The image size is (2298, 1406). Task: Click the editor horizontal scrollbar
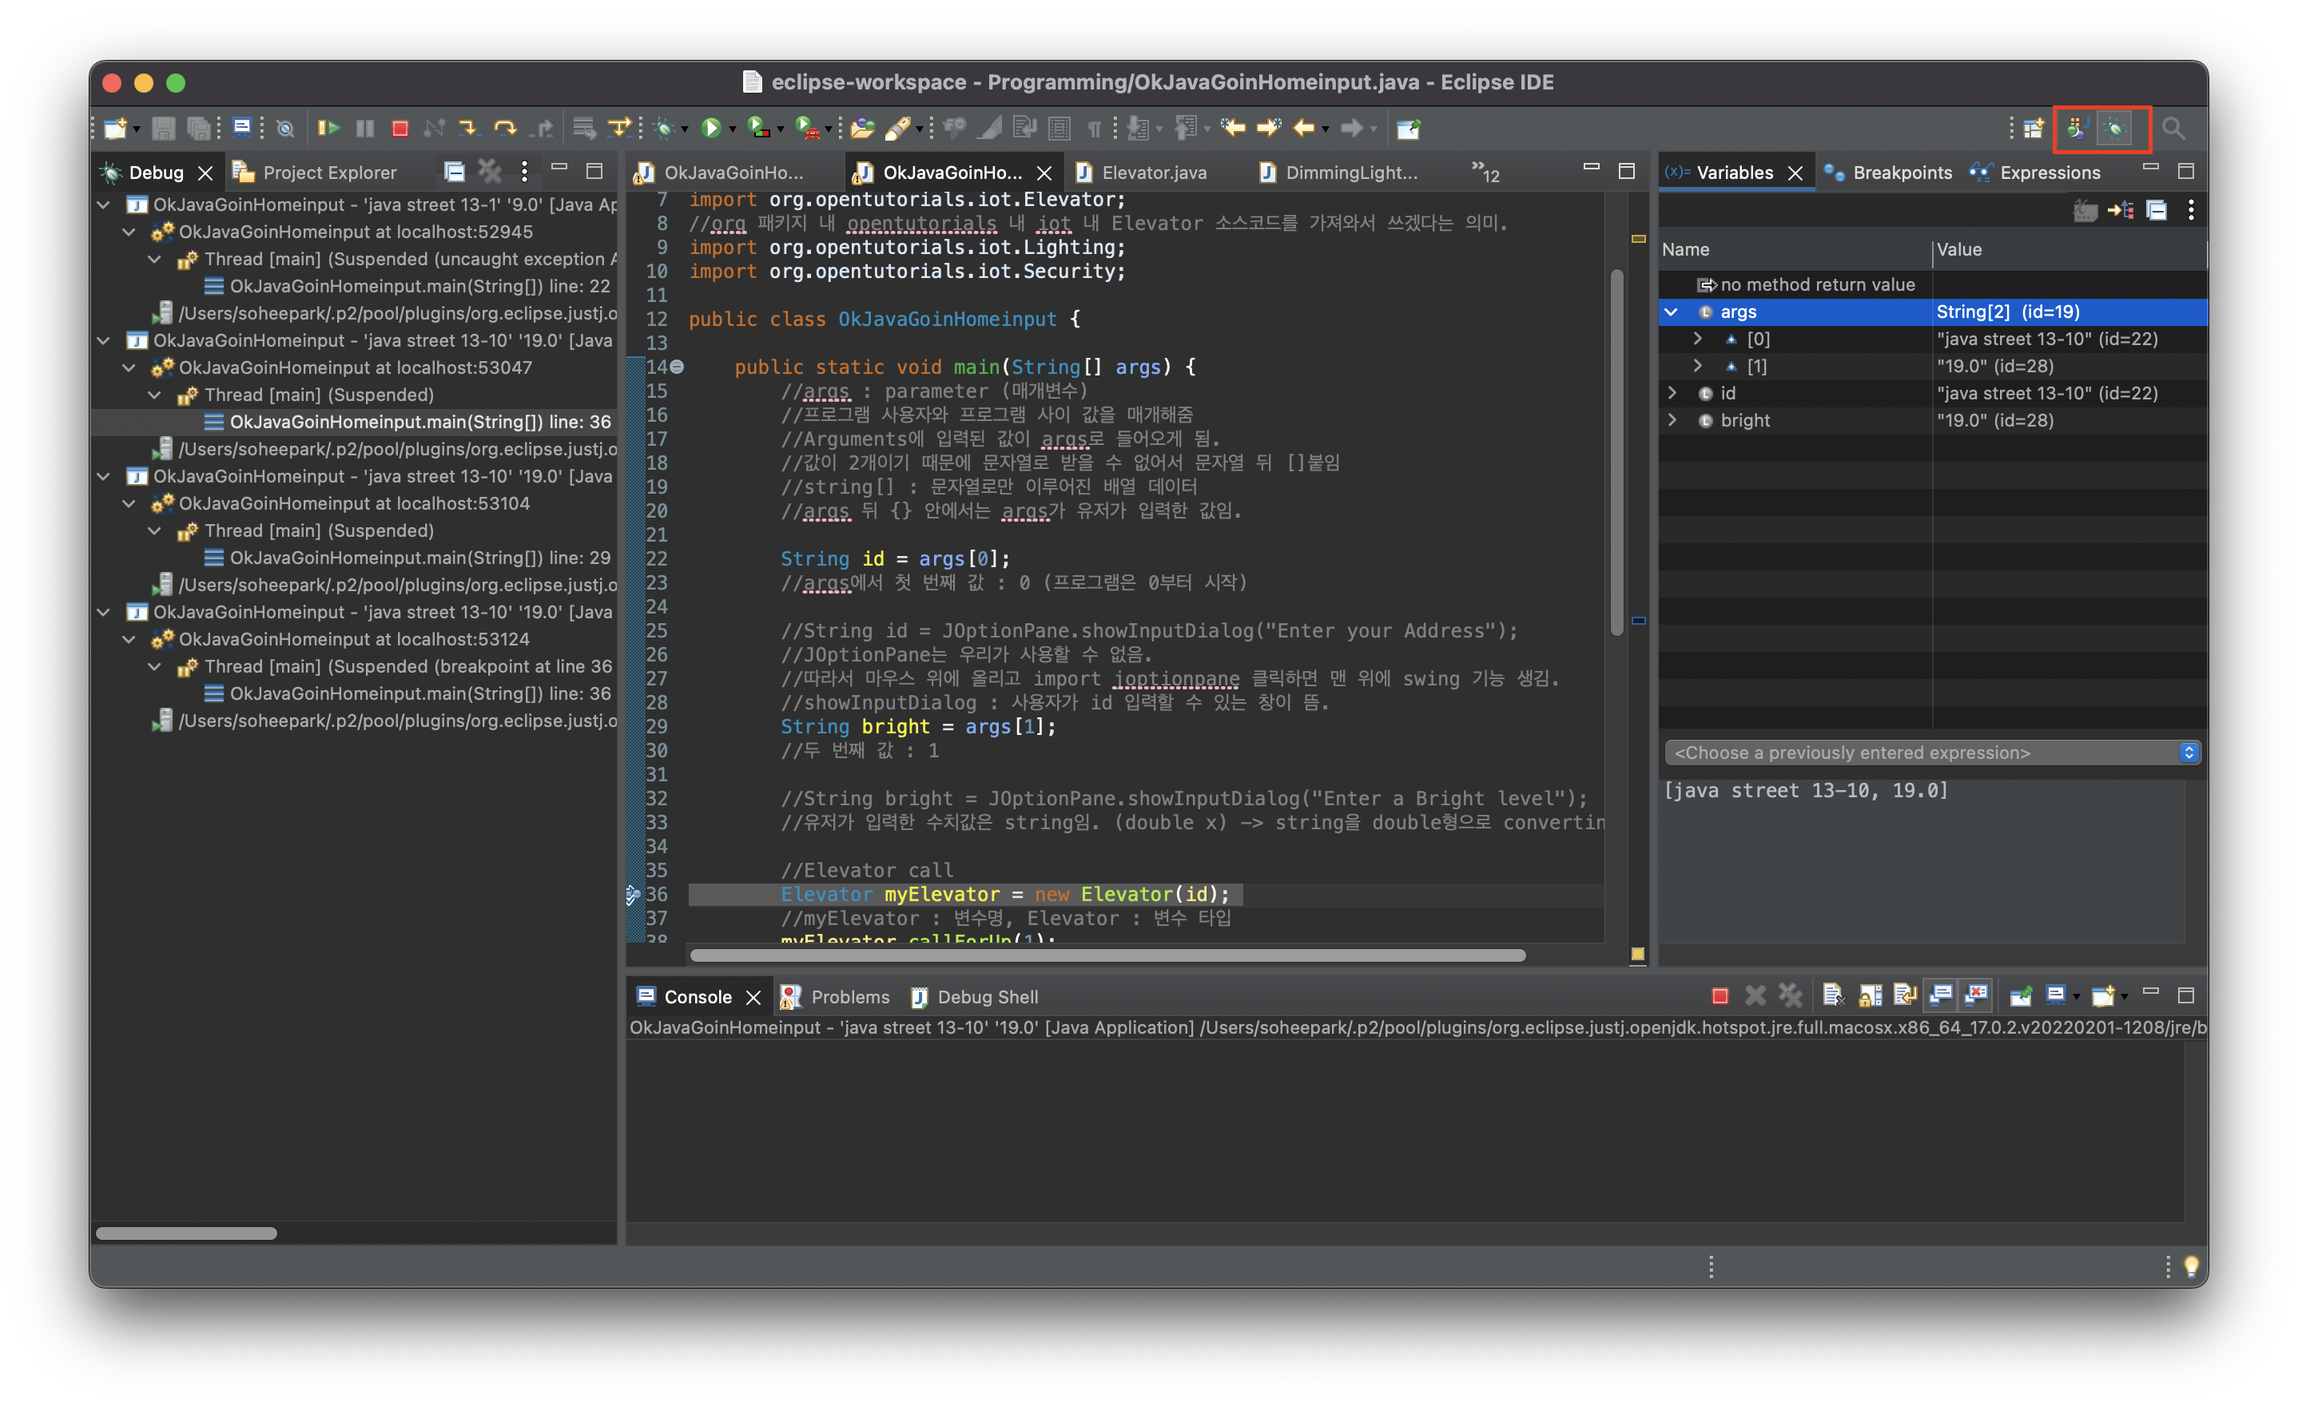[1107, 955]
